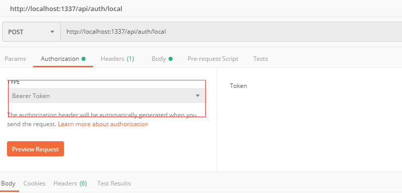View the response Headers (6) tab

click(70, 183)
